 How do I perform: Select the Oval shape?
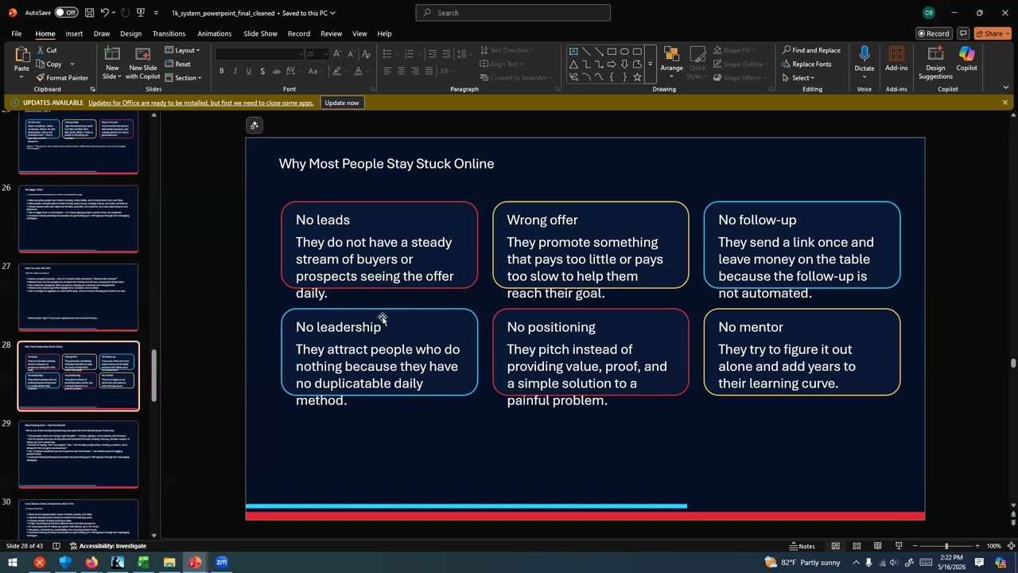point(624,52)
